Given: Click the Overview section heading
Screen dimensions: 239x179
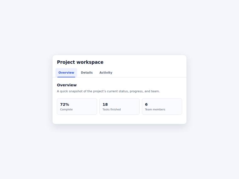Looking at the screenshot, I should (x=67, y=85).
